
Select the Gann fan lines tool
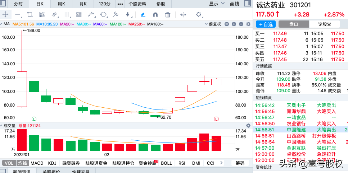(x=42, y=15)
